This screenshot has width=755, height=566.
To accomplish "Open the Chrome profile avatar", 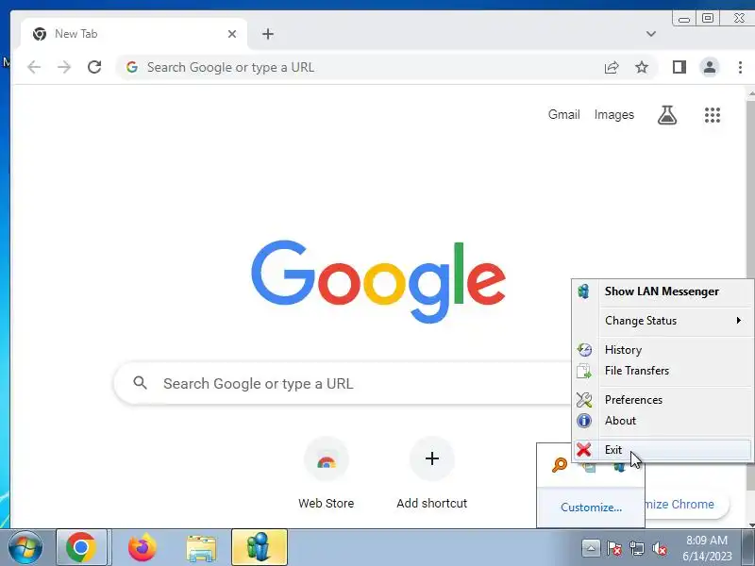I will click(x=710, y=67).
